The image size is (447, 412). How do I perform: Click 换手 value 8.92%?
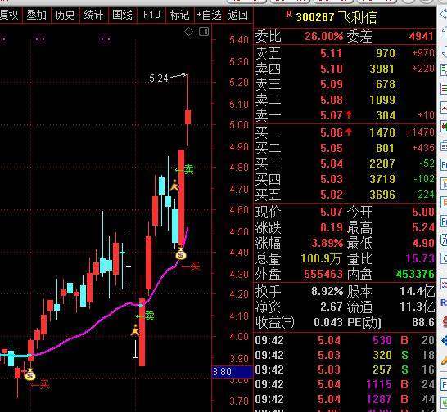click(327, 291)
